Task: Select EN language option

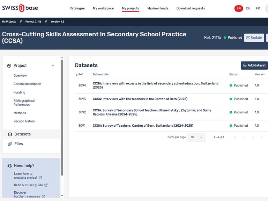Action: pyautogui.click(x=238, y=8)
